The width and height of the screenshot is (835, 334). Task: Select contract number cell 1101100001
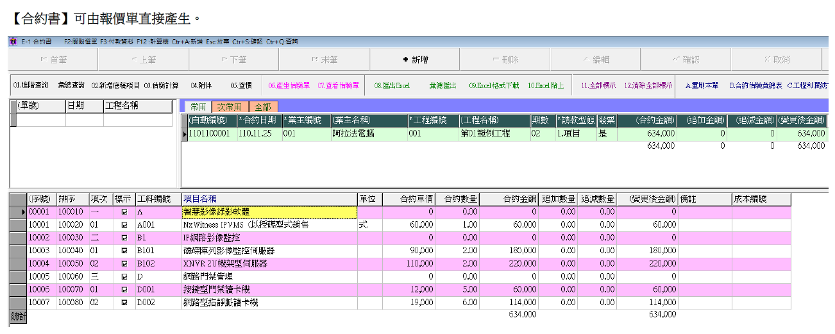click(x=212, y=133)
